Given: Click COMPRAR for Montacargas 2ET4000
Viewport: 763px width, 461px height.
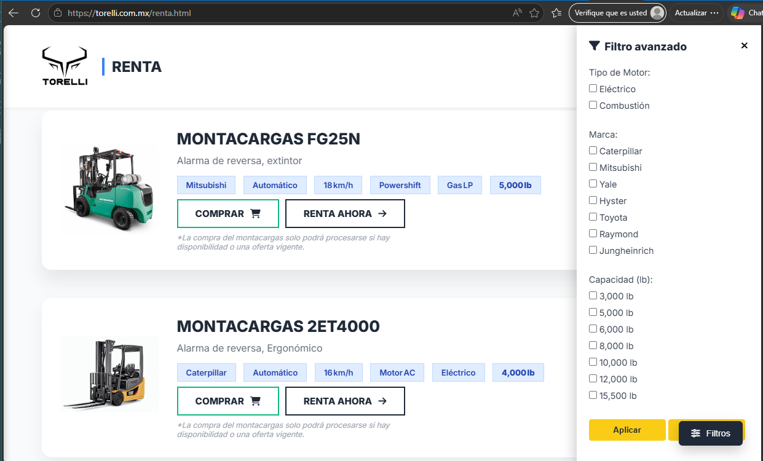Looking at the screenshot, I should (x=228, y=401).
